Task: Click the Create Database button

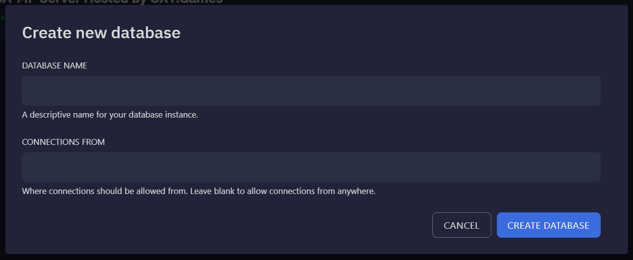Action: (549, 225)
